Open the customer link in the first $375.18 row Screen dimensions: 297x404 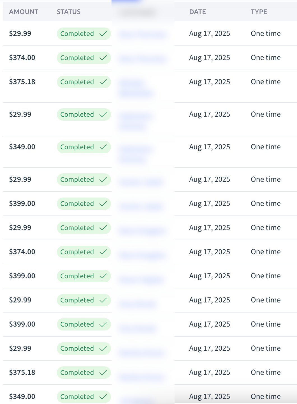(136, 88)
